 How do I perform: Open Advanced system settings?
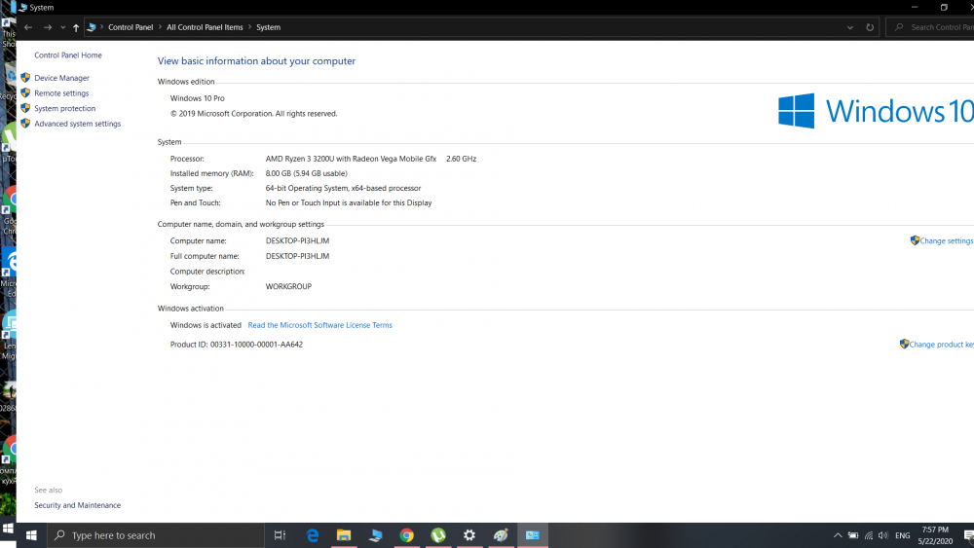(x=77, y=124)
